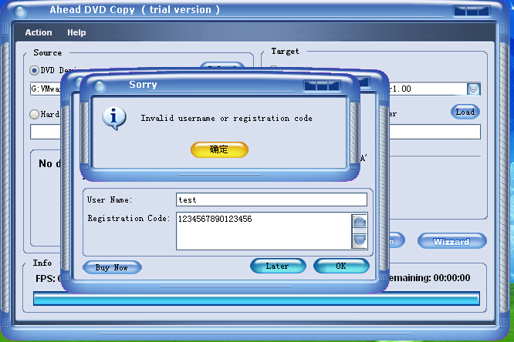This screenshot has height=342, width=514.
Task: Click the blue progress bar in Info
Action: 256,299
